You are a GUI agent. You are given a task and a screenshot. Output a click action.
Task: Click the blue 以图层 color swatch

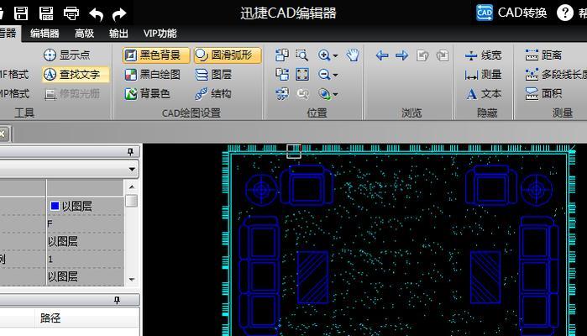[55, 206]
